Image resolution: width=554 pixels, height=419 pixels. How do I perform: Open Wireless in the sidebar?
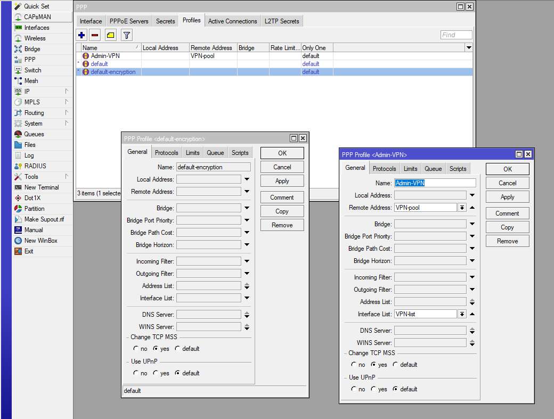[35, 38]
